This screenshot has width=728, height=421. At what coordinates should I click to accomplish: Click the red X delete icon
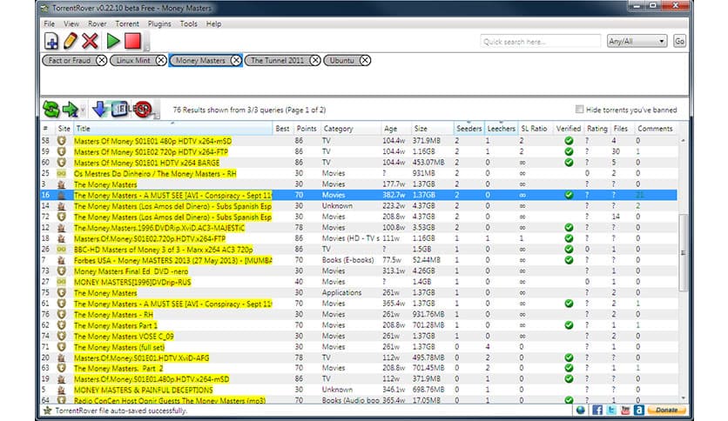pyautogui.click(x=90, y=41)
